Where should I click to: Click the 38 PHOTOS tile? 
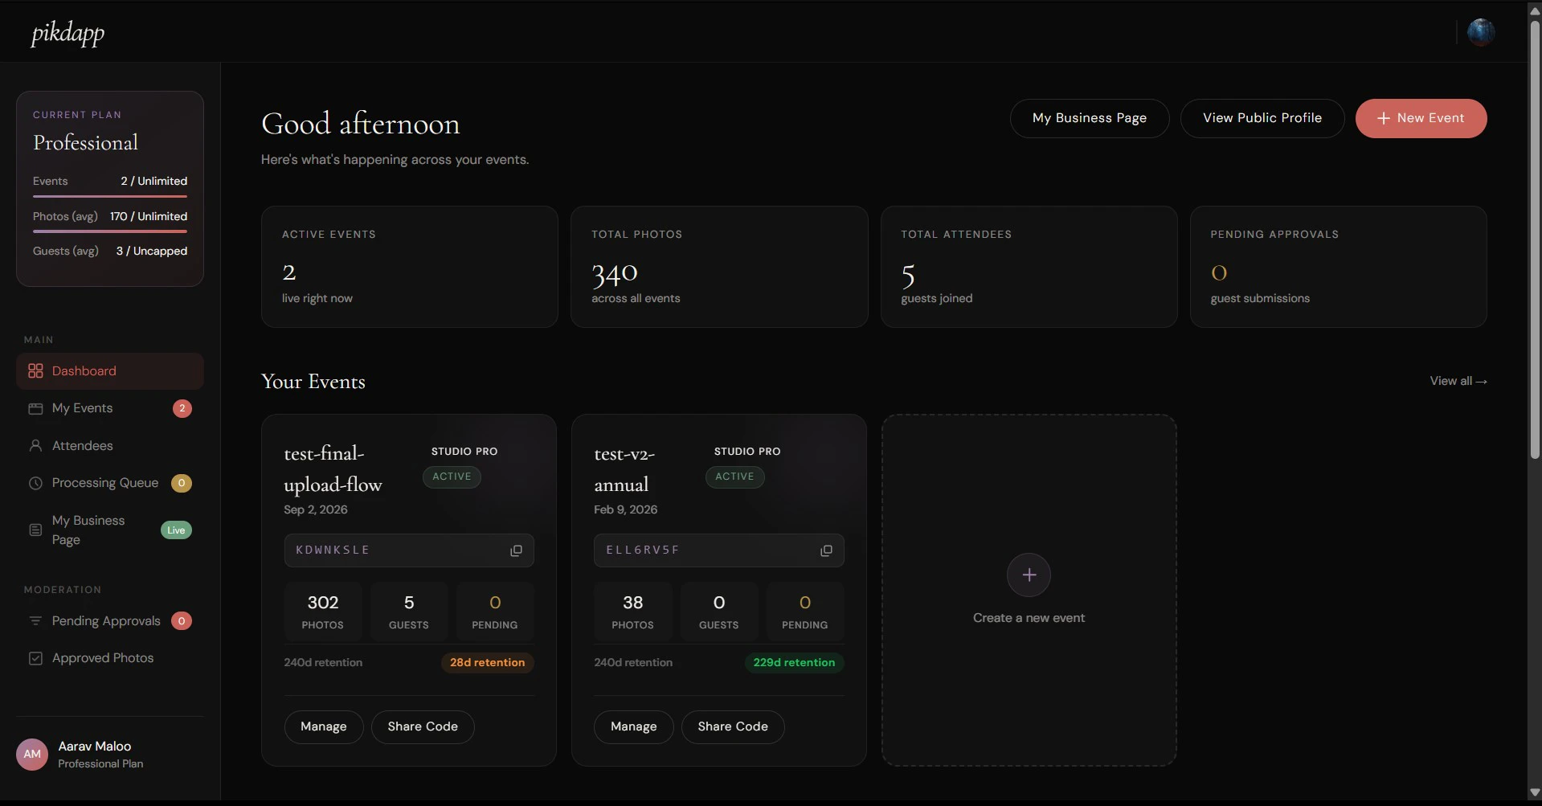tap(632, 612)
